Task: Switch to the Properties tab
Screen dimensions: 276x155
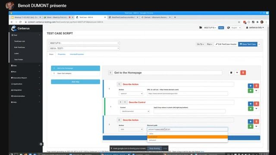Action: click(62, 54)
